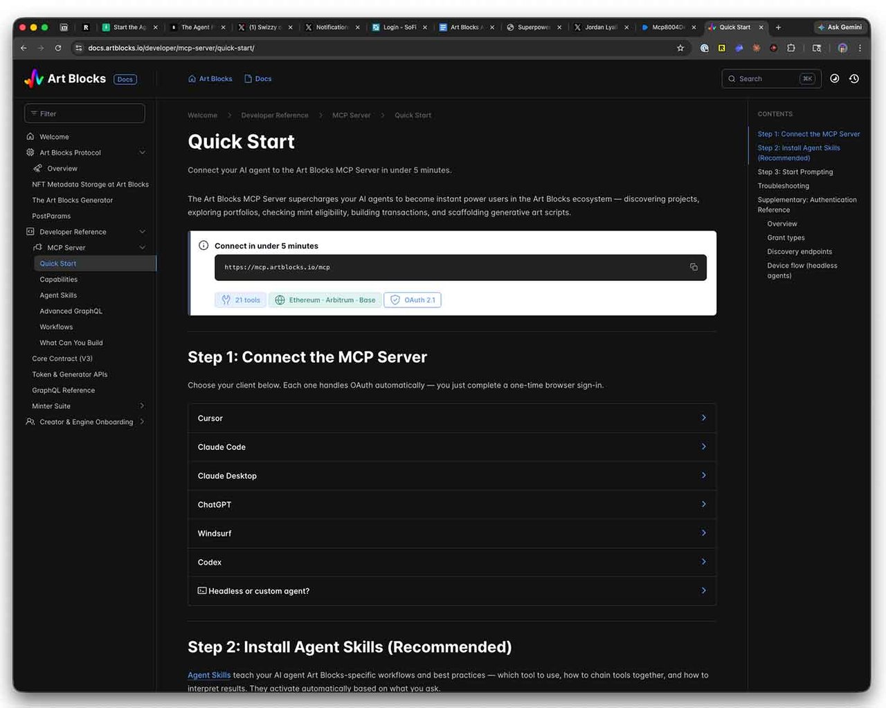
Task: Switch to the Superpower browser tab
Action: [533, 27]
